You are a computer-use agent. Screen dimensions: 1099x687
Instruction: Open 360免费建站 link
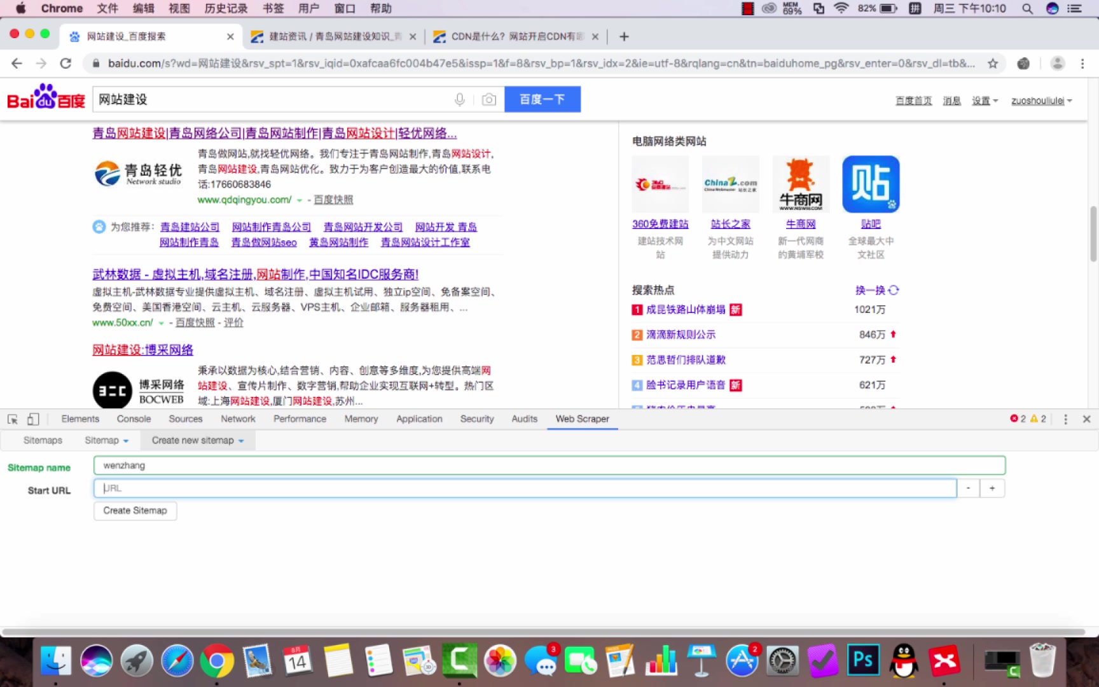click(660, 224)
